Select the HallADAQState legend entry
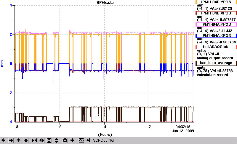The image size is (237, 144). (216, 47)
